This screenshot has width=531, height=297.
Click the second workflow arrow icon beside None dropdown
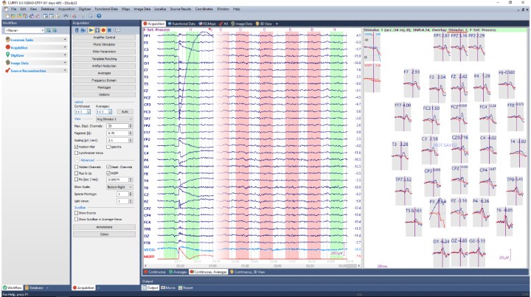tap(54, 30)
